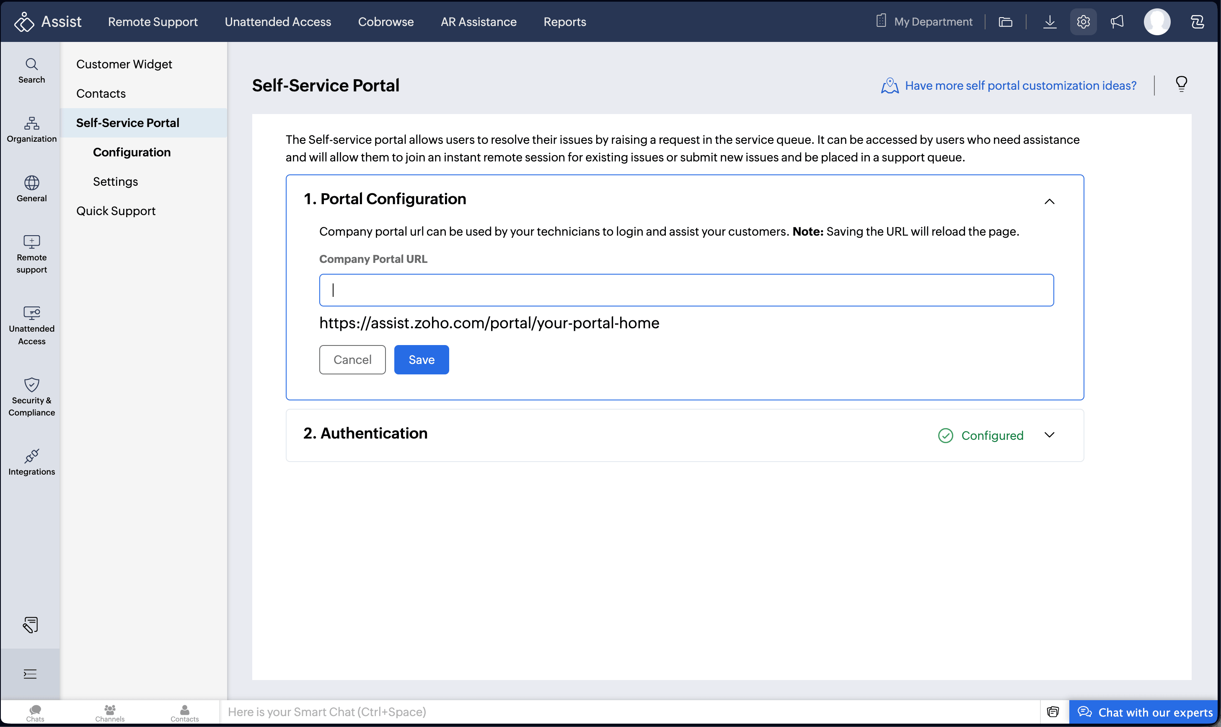
Task: Go to the Cobrowse tab
Action: tap(385, 21)
